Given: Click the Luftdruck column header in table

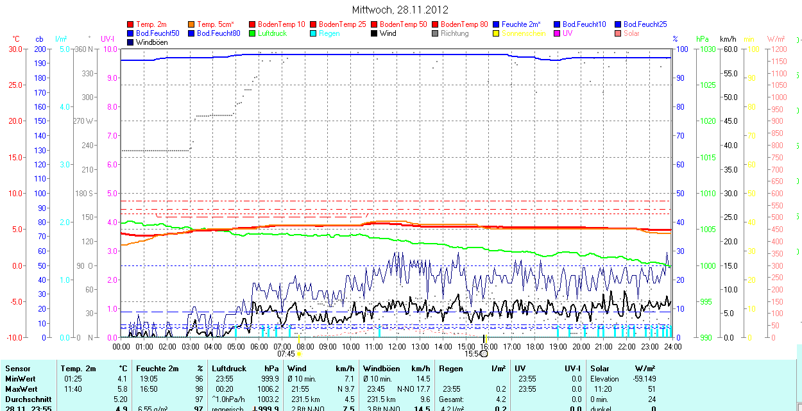Looking at the screenshot, I should coord(228,369).
